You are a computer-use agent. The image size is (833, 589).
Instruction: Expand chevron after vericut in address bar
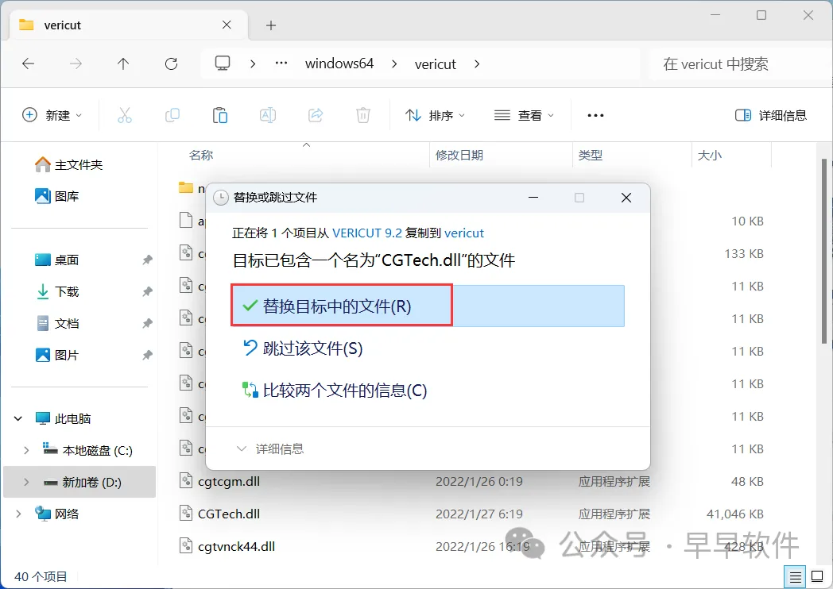477,64
